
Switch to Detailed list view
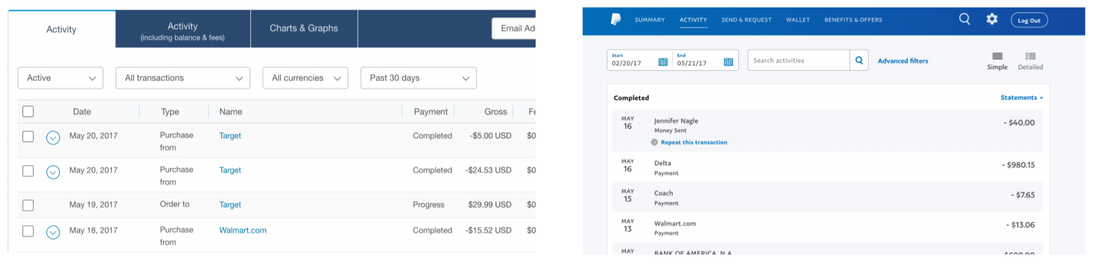pyautogui.click(x=1030, y=61)
